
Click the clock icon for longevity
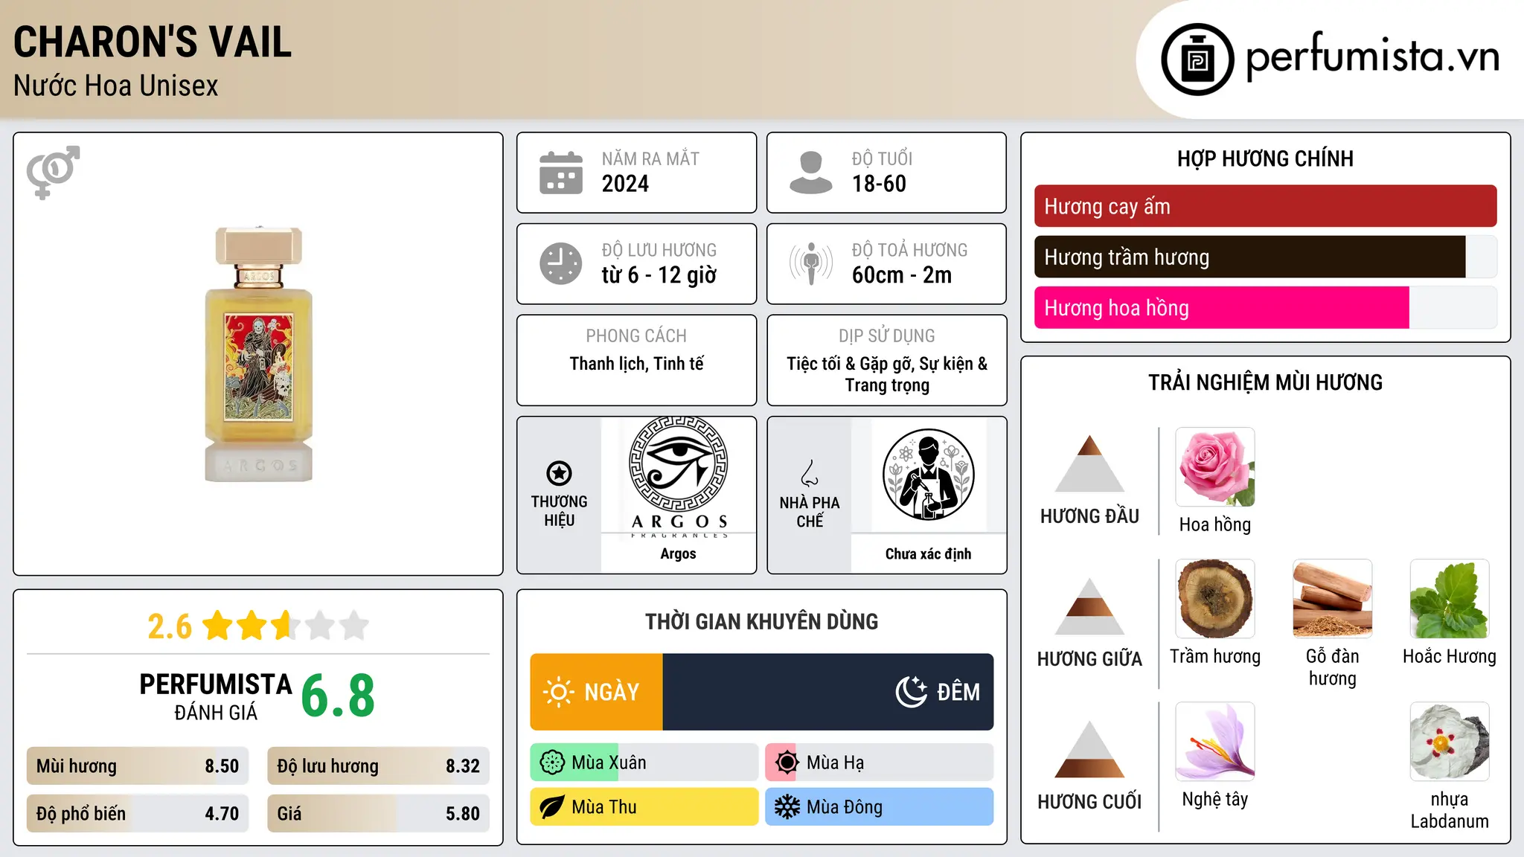(561, 263)
